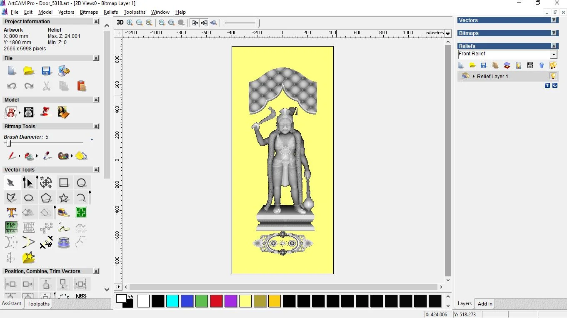Screen dimensions: 567x318
Task: Expand the Vectors panel
Action: click(554, 20)
